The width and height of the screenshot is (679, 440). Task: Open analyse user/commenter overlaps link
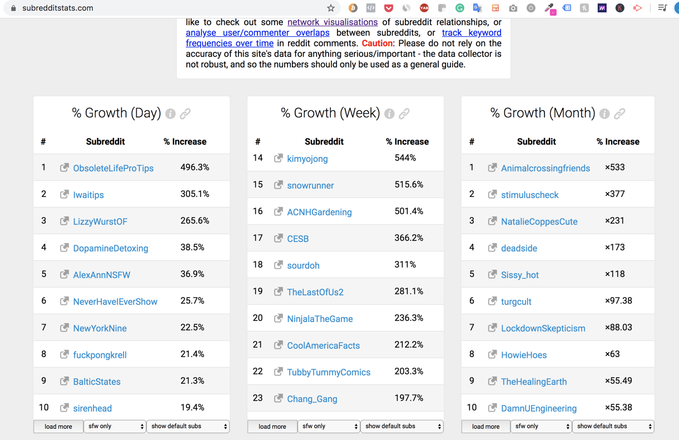[257, 33]
